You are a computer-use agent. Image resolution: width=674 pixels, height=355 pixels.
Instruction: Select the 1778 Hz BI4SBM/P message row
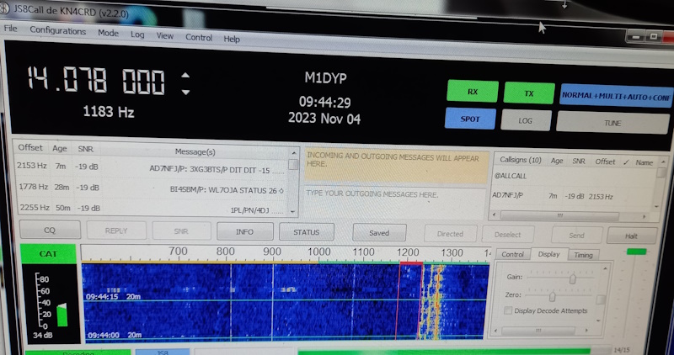click(x=151, y=188)
